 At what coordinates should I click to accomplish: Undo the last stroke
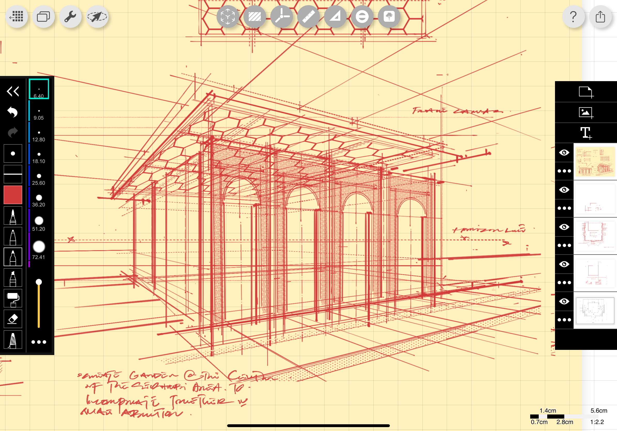click(13, 112)
